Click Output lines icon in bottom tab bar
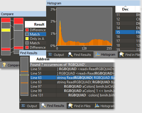This screenshot has width=142, height=113. coord(23,106)
